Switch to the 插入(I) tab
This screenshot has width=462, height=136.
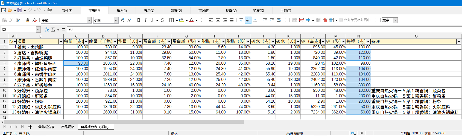click(x=122, y=11)
